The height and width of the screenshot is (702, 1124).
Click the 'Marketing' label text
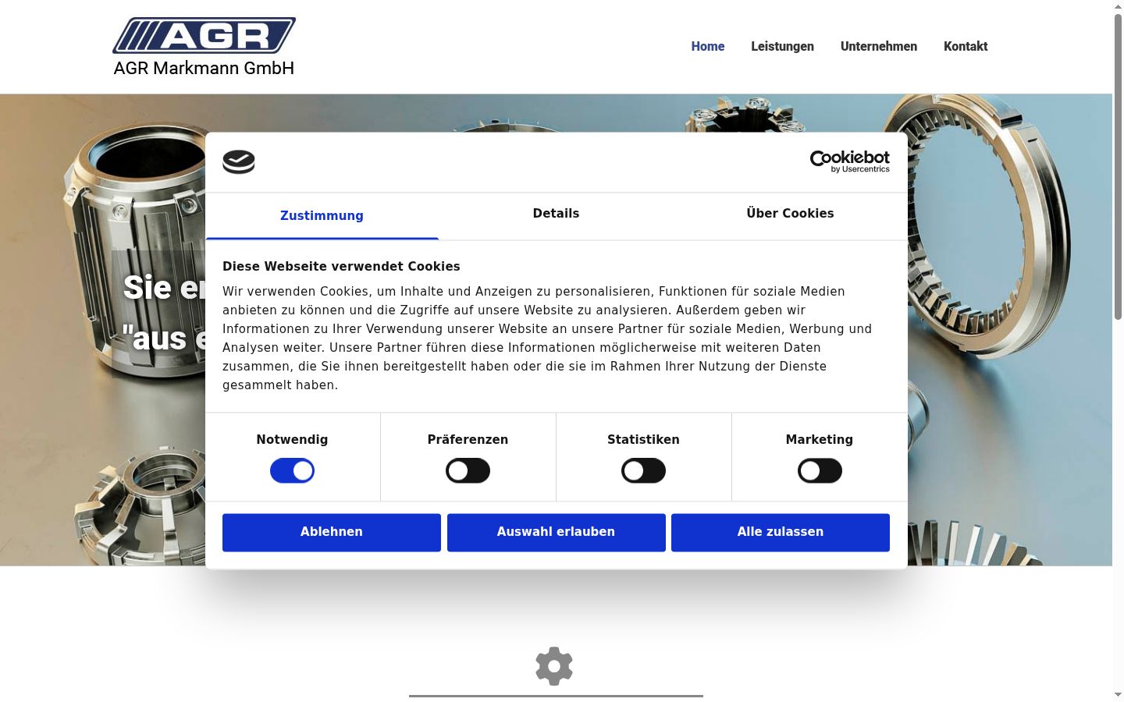(820, 440)
